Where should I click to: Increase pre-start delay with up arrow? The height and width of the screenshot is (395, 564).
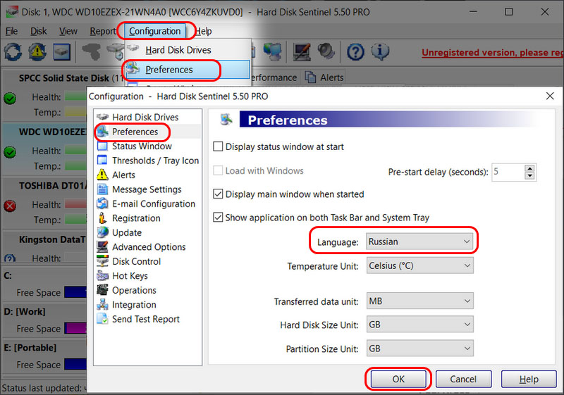pos(529,168)
